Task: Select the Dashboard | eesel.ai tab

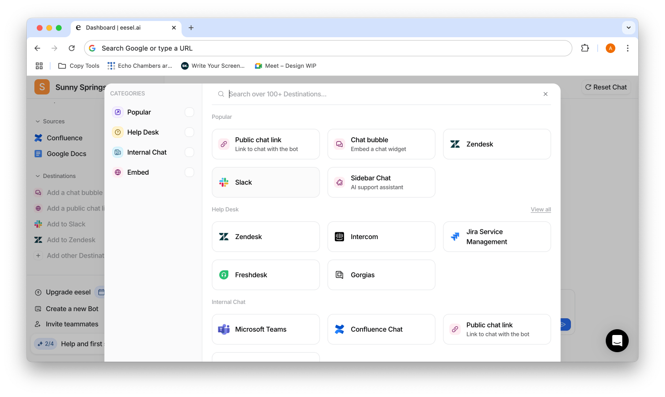Action: pos(126,28)
